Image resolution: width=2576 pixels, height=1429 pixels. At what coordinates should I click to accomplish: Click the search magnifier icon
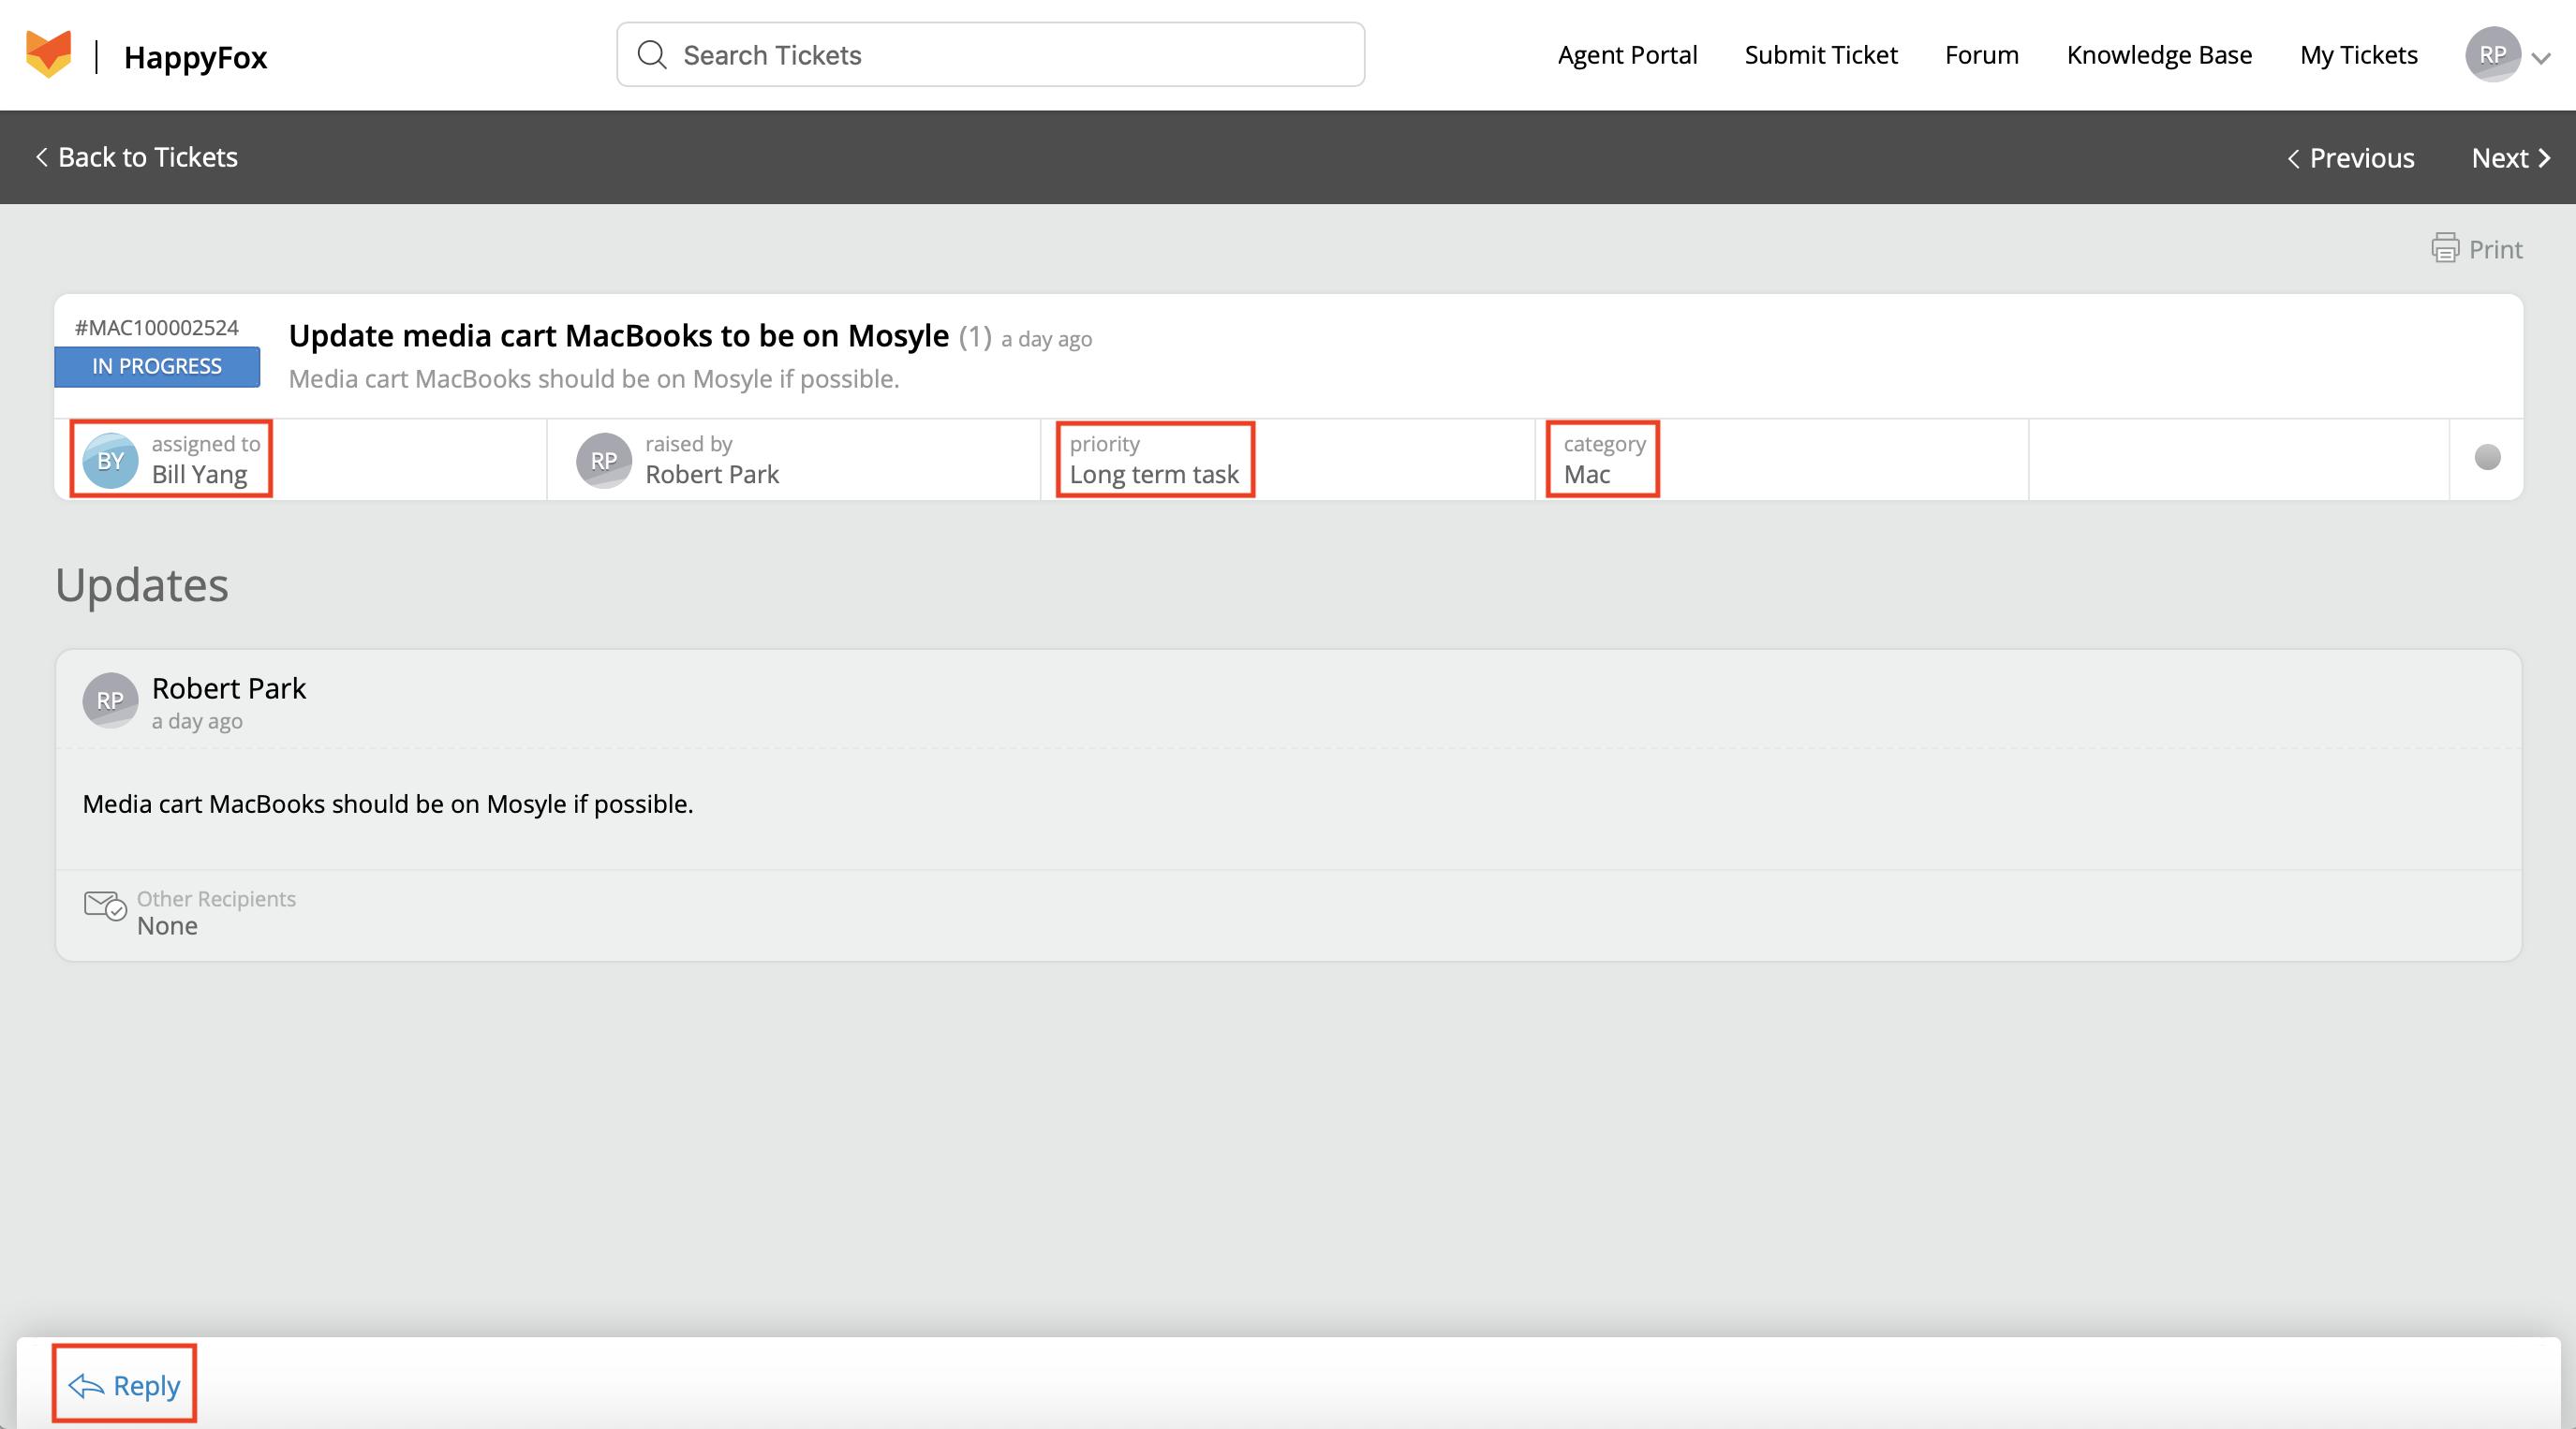tap(651, 54)
